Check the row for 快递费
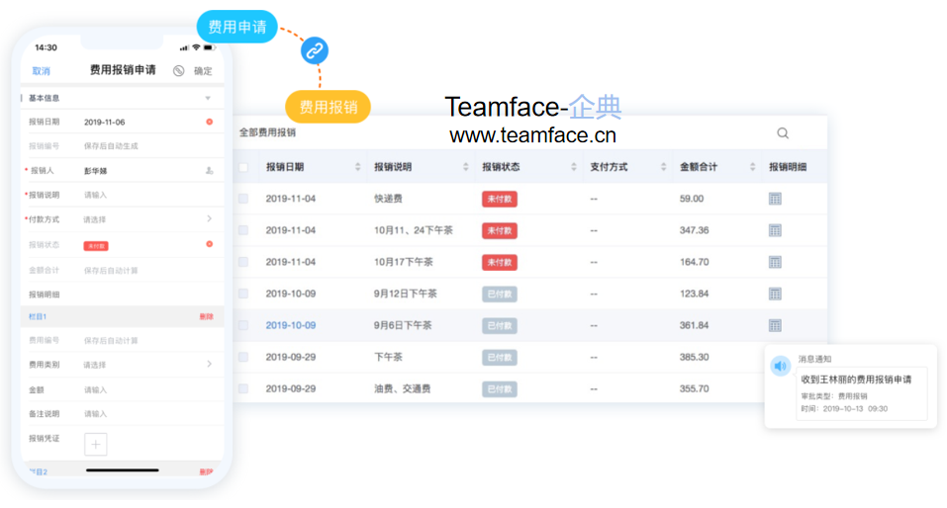947x508 pixels. (243, 199)
